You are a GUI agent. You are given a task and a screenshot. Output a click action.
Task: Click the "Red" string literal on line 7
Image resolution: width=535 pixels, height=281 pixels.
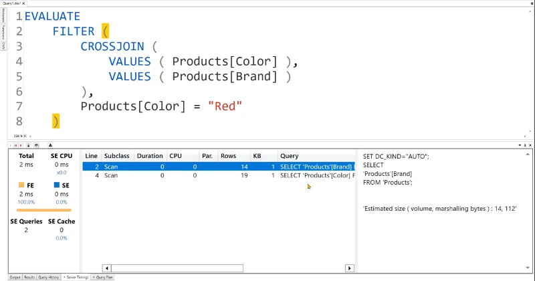[x=225, y=106]
